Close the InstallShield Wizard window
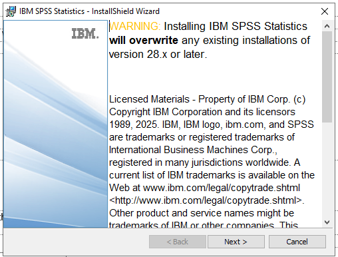The width and height of the screenshot is (338, 257). tap(325, 11)
